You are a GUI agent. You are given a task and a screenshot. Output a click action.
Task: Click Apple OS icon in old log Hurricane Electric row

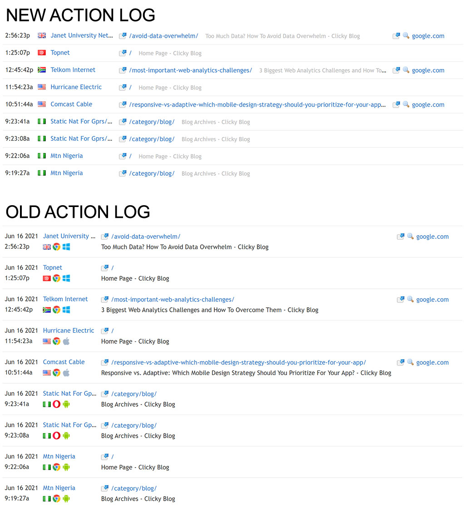(x=66, y=341)
